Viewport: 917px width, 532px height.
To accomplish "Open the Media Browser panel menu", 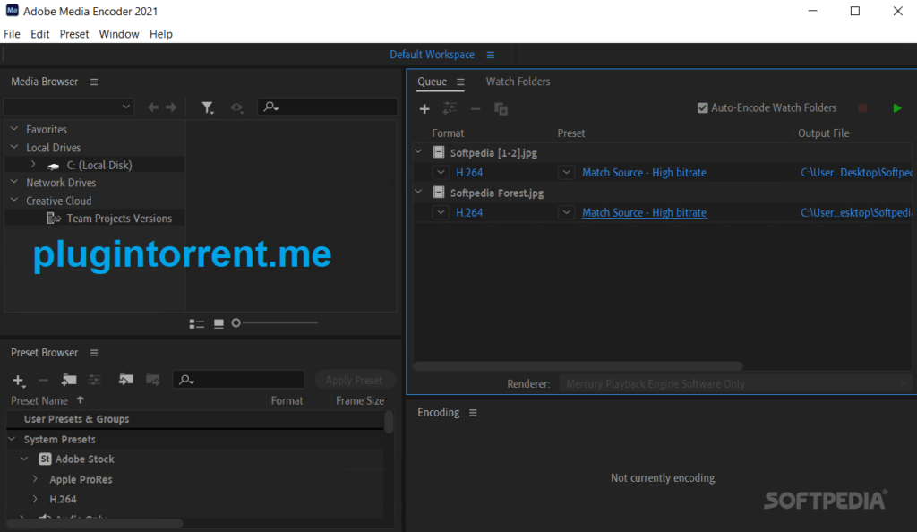I will coord(93,82).
